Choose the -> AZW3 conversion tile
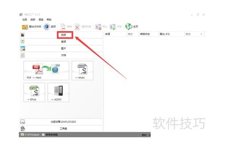Screen dimensions: 226x150 click(58, 92)
